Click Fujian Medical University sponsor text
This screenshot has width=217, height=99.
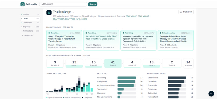pyautogui.click(x=169, y=47)
